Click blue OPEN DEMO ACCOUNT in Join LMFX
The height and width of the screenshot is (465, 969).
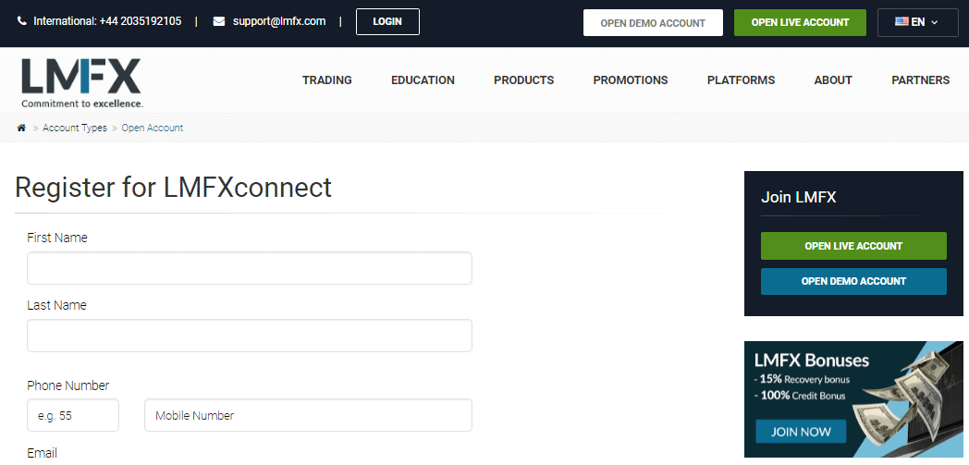(853, 281)
